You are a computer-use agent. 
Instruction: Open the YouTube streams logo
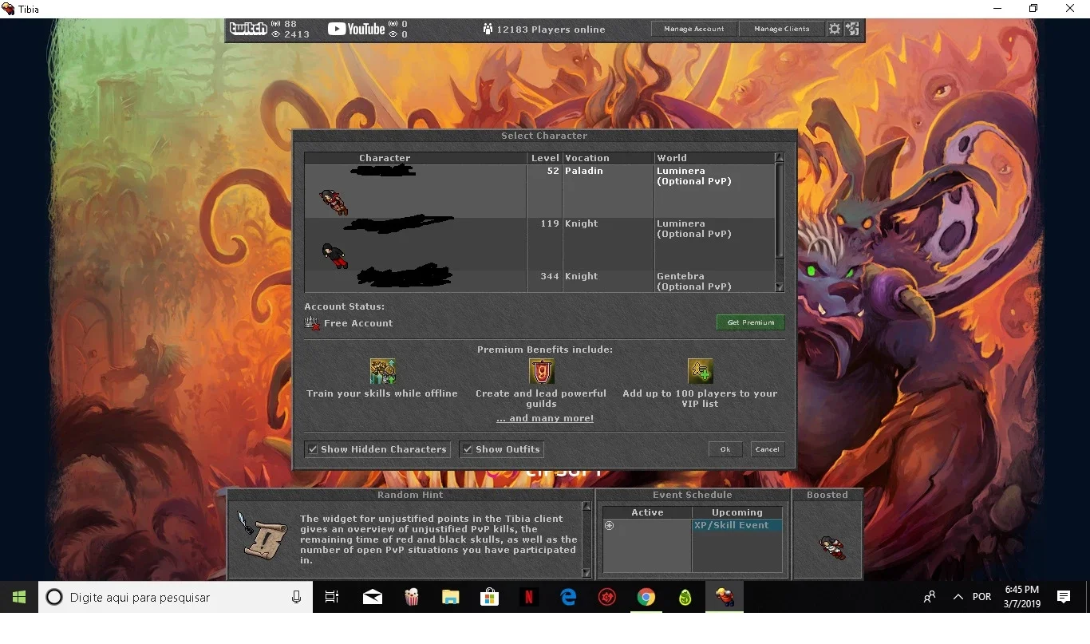(x=356, y=29)
